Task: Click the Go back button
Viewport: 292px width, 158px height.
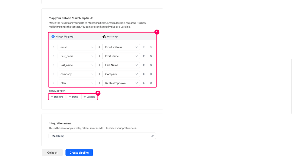Action: tap(52, 153)
